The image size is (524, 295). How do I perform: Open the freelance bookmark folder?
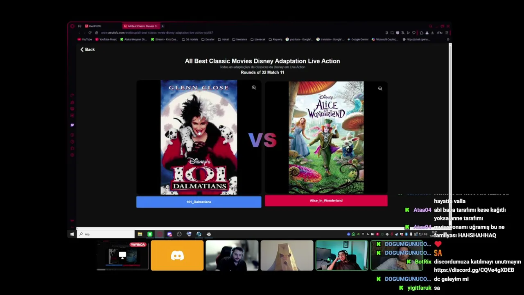pyautogui.click(x=240, y=39)
